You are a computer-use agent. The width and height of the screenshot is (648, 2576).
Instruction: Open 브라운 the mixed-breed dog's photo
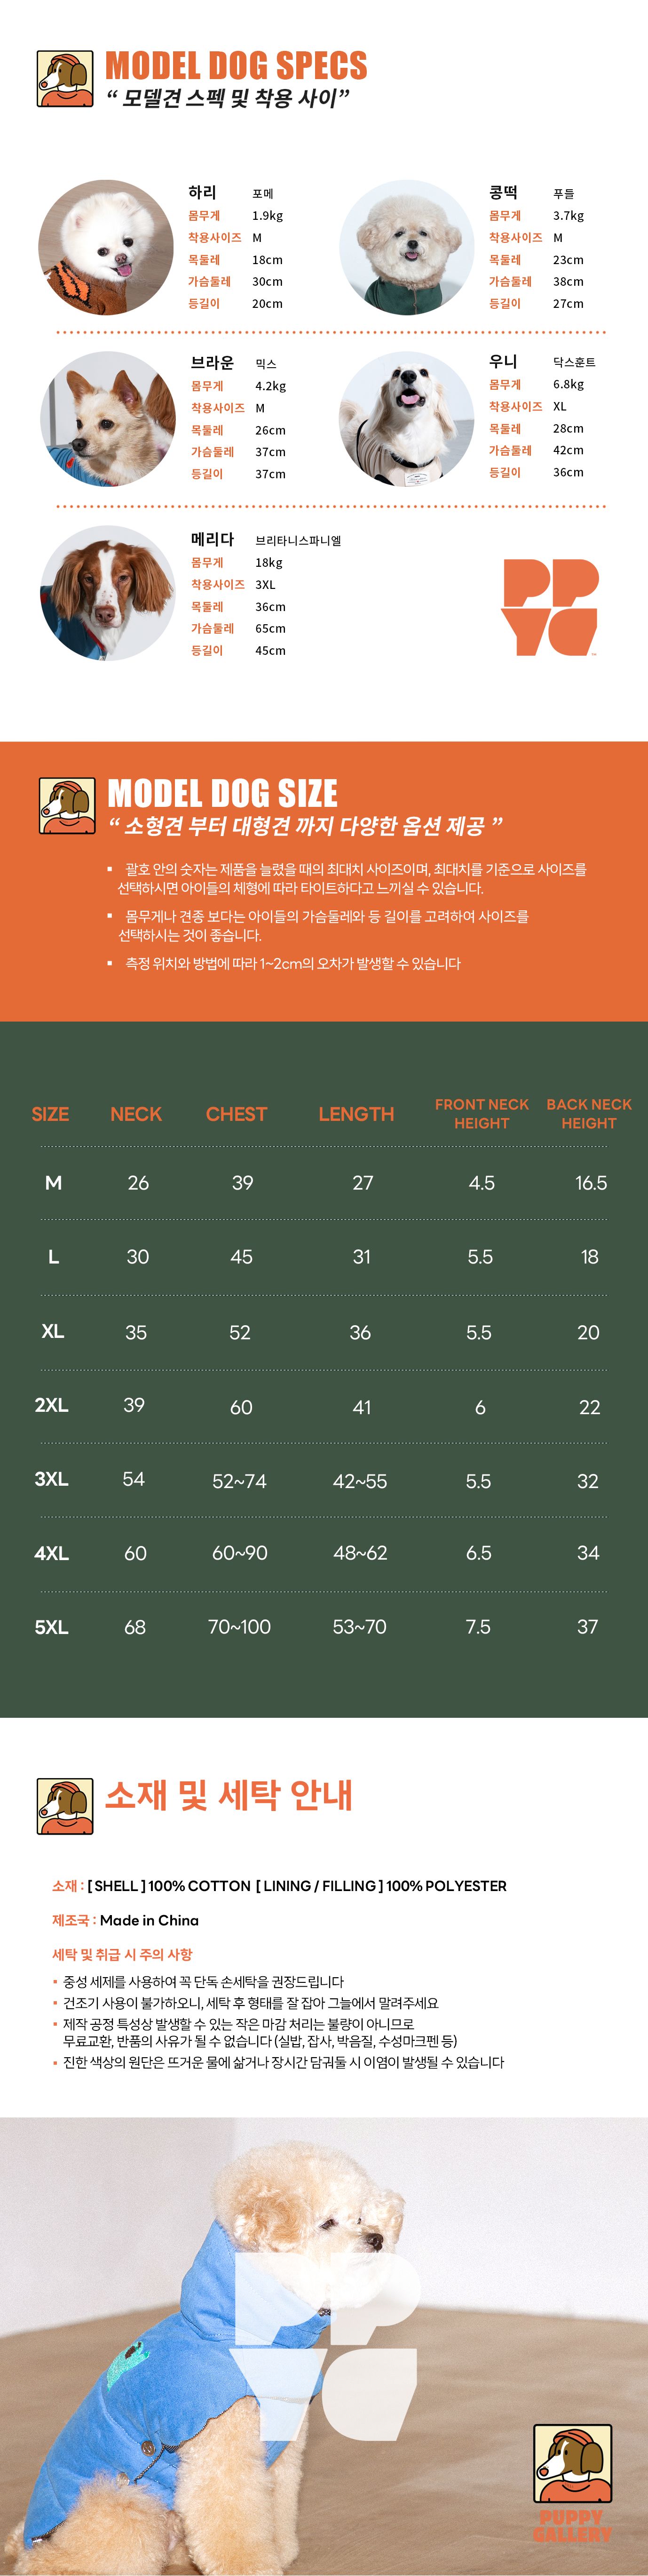108,419
